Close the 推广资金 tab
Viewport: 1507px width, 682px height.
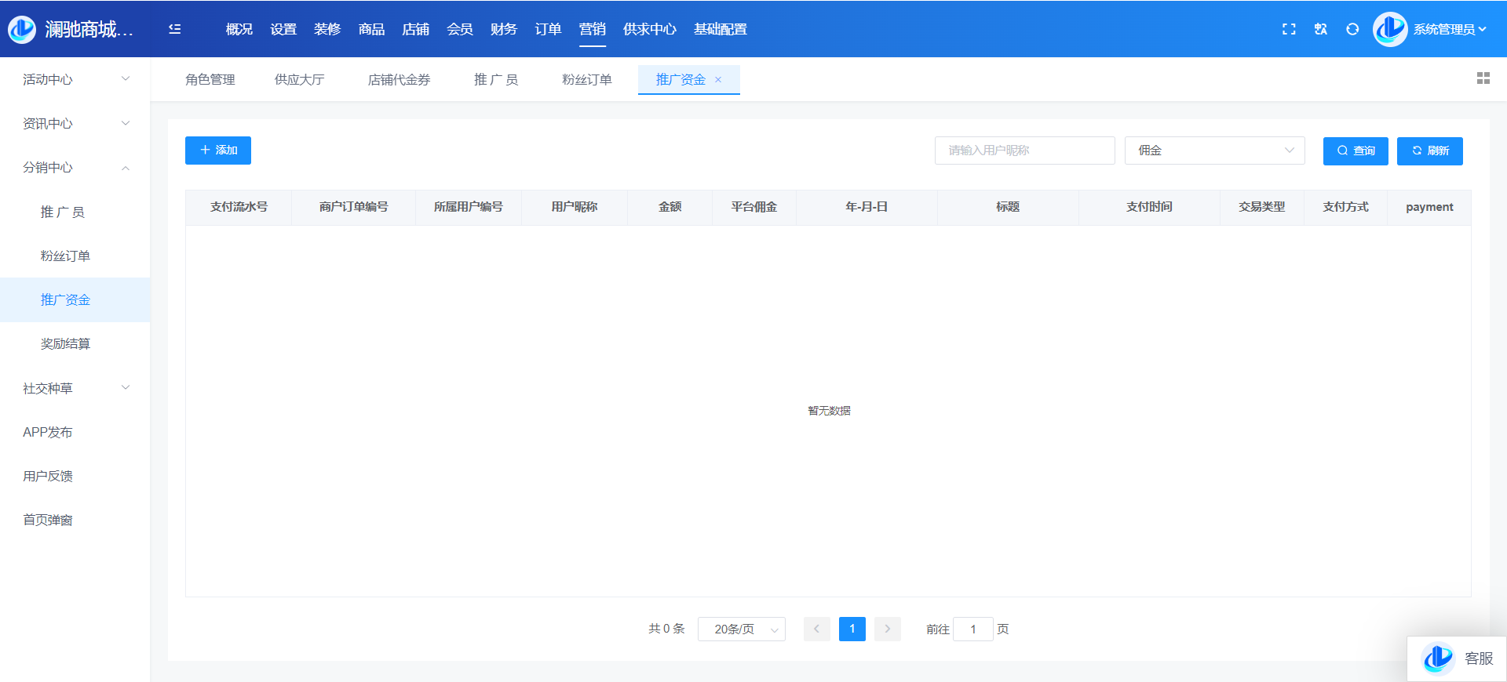point(718,80)
